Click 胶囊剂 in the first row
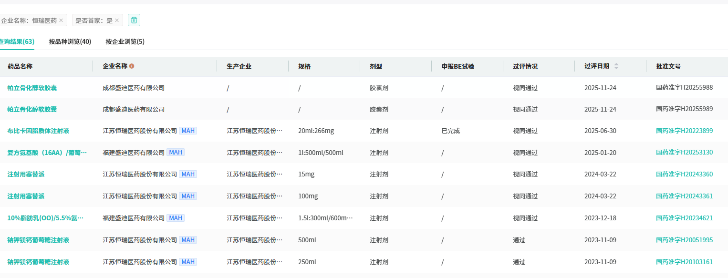Image resolution: width=728 pixels, height=278 pixels. pos(379,88)
